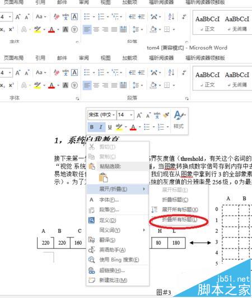Image resolution: width=252 pixels, height=298 pixels.
Task: Click Grow Font in ribbon below tom4 title
Action: coord(18,72)
